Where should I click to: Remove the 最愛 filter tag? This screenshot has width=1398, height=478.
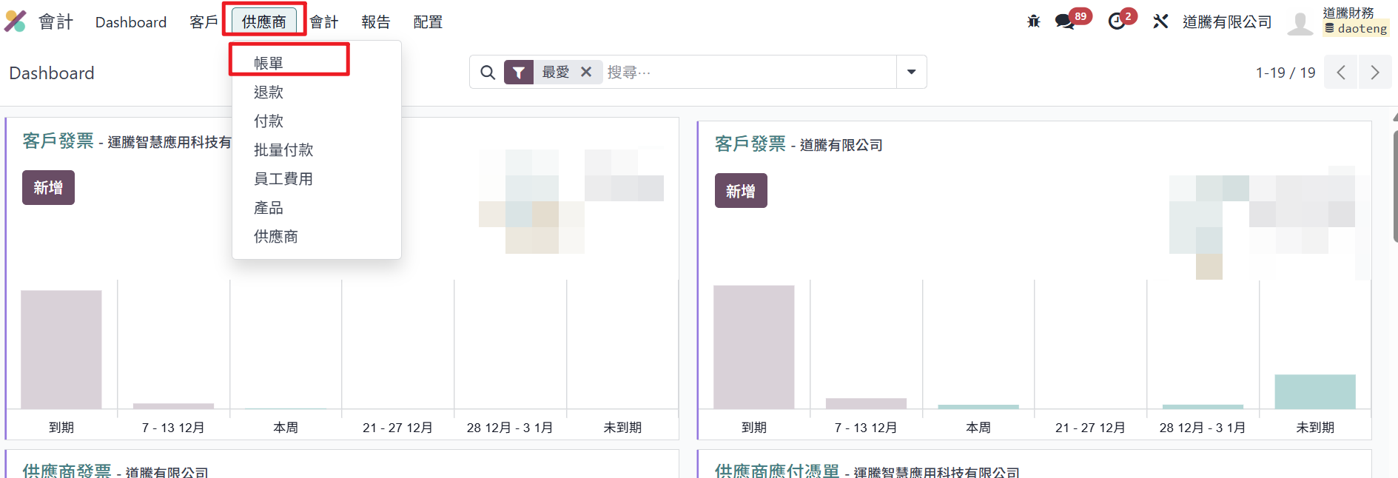click(x=586, y=72)
